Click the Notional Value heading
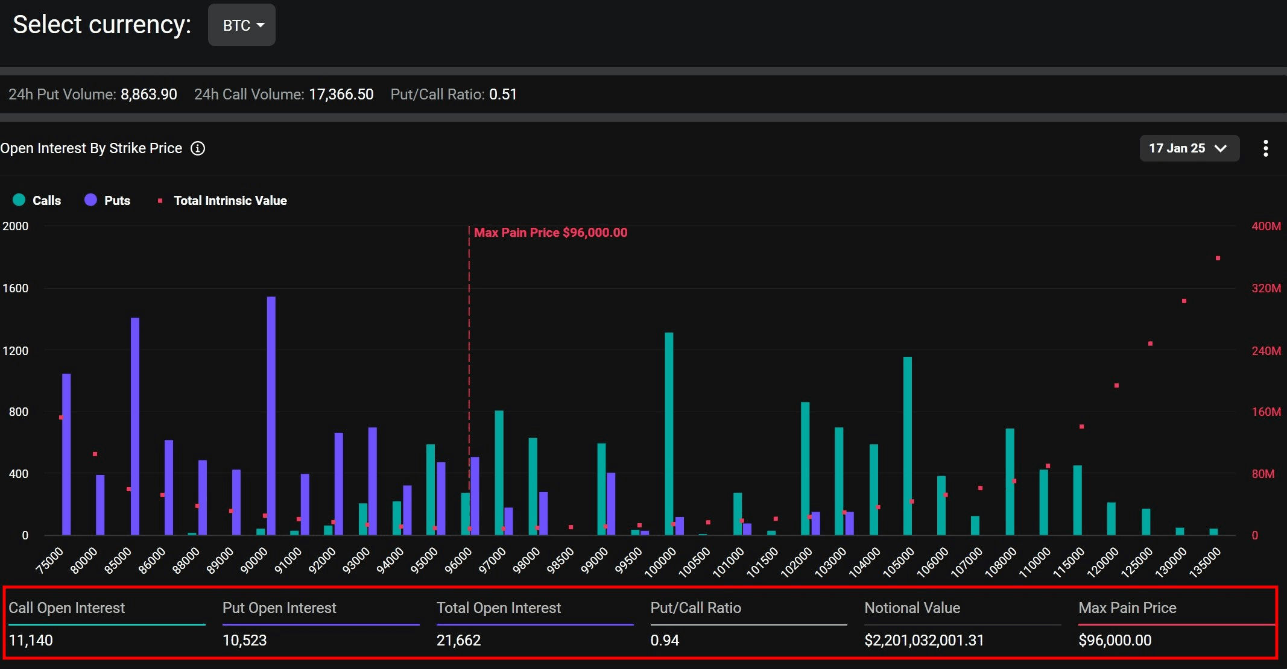Viewport: 1287px width, 669px height. (912, 608)
